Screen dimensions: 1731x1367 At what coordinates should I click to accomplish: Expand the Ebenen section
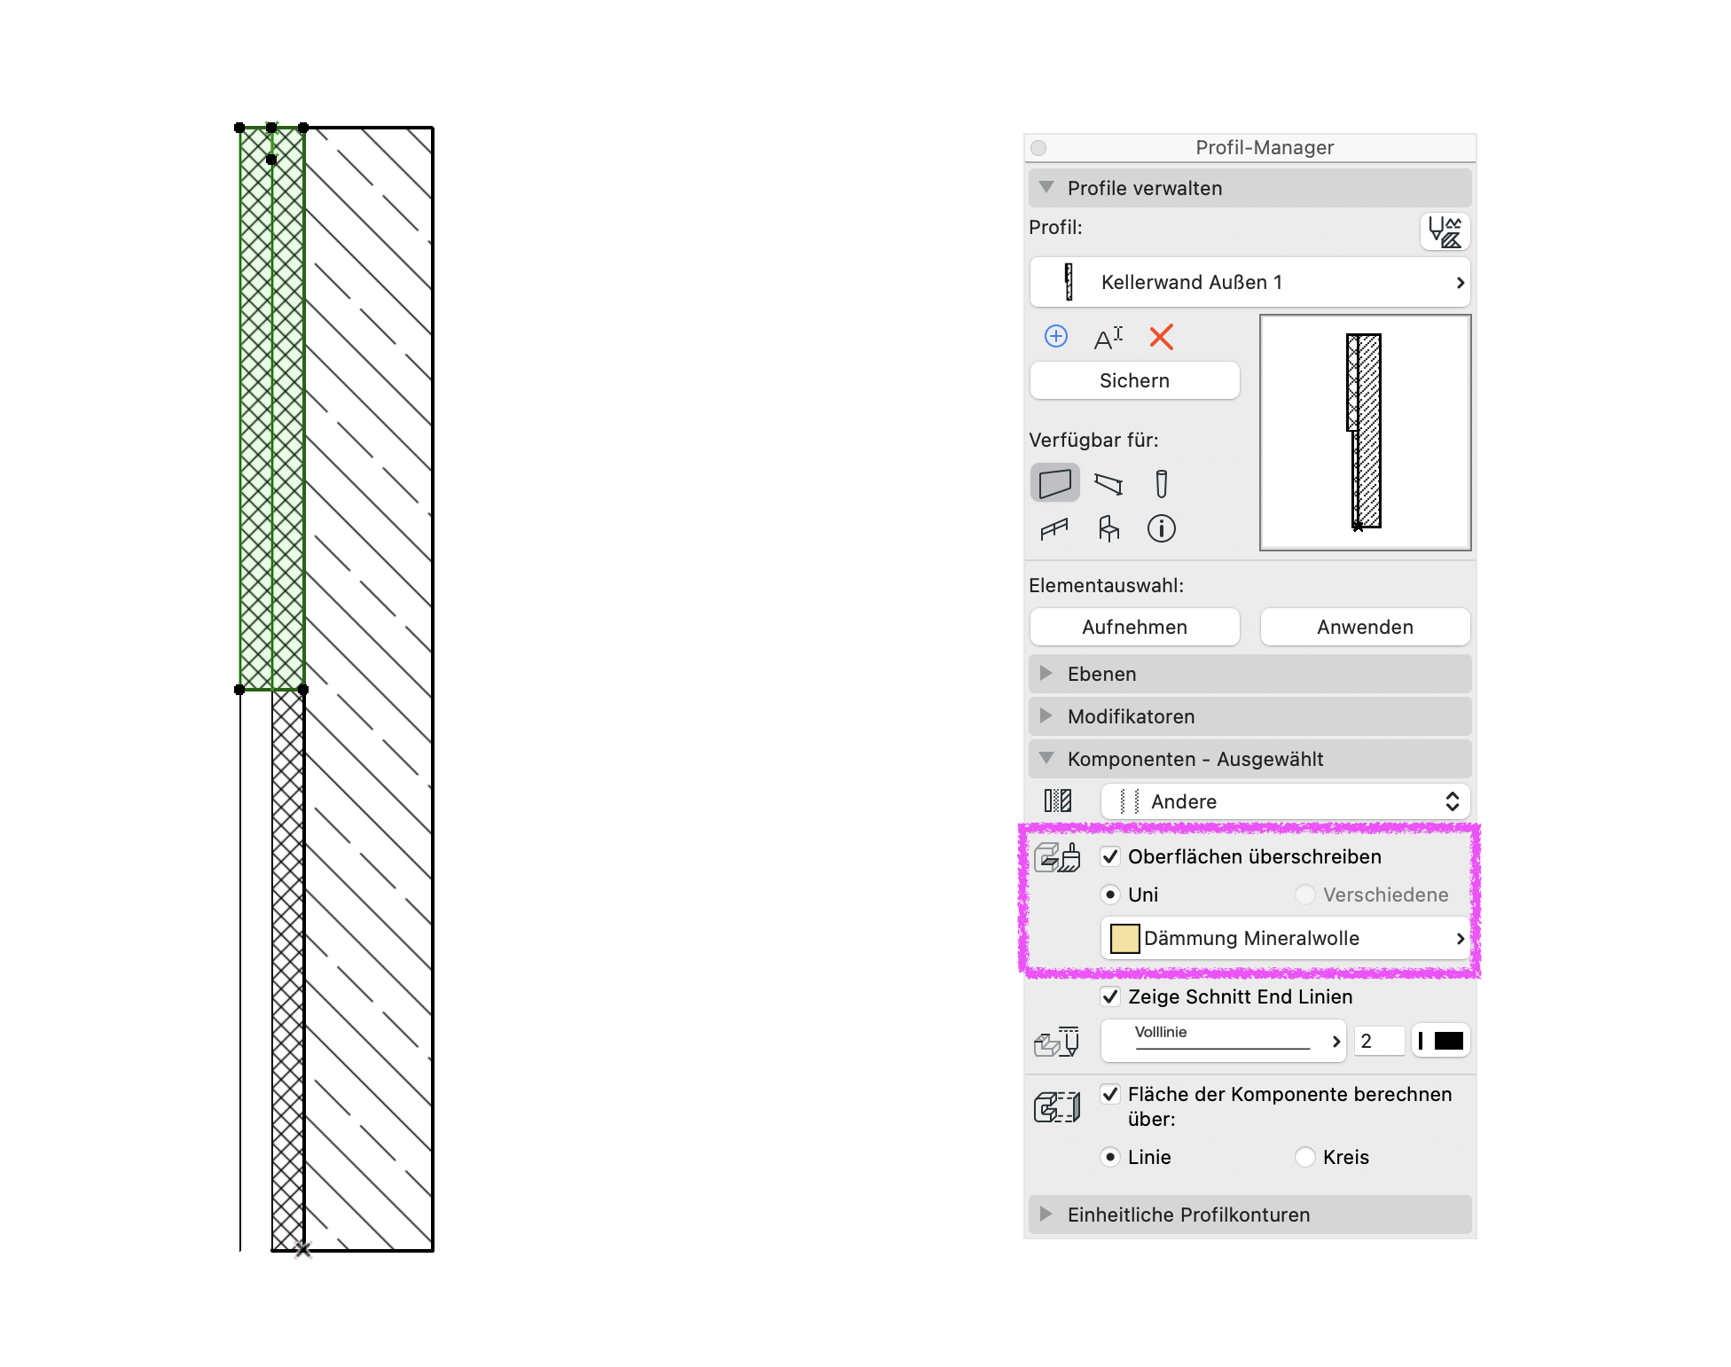(1249, 674)
